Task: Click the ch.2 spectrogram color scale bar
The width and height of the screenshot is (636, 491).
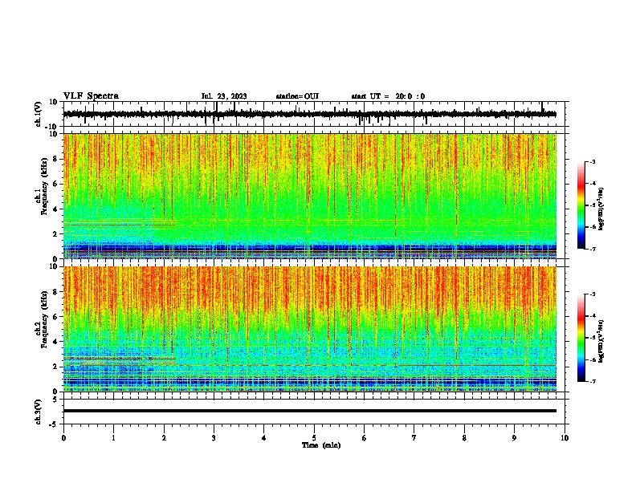Action: click(581, 338)
